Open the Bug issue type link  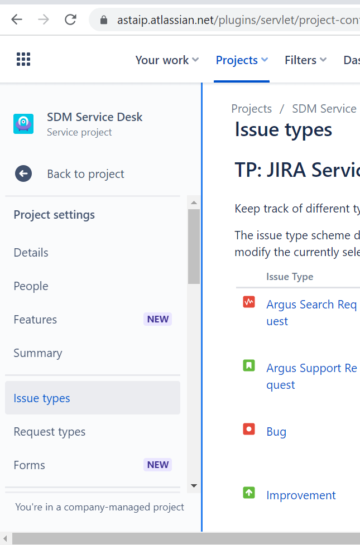(276, 431)
